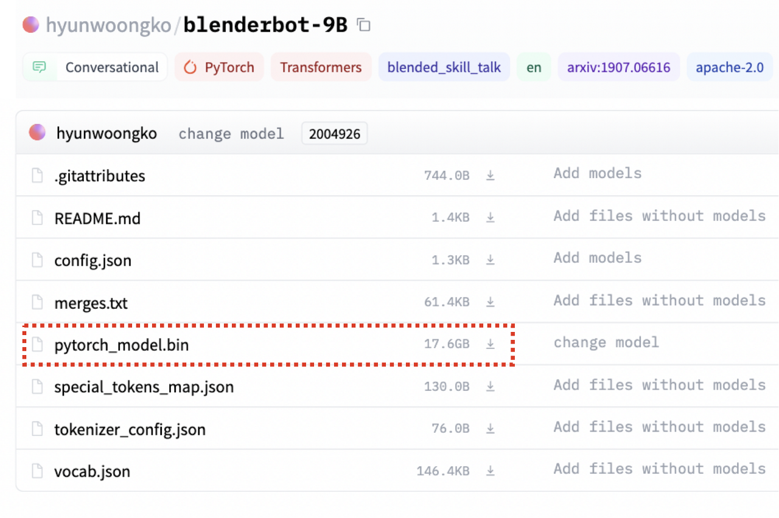779x518 pixels.
Task: Click file icon beside README.md
Action: (38, 218)
